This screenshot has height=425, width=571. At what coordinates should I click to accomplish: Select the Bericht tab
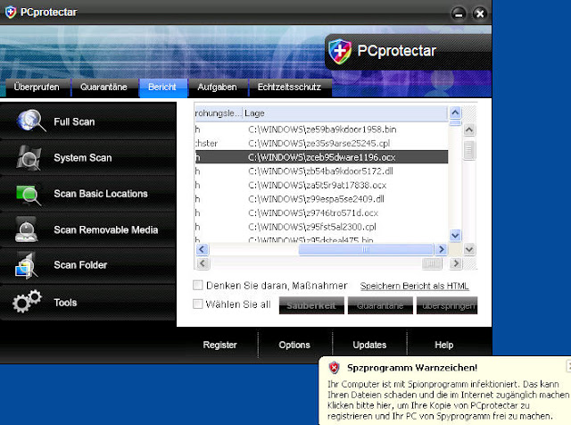pos(162,87)
